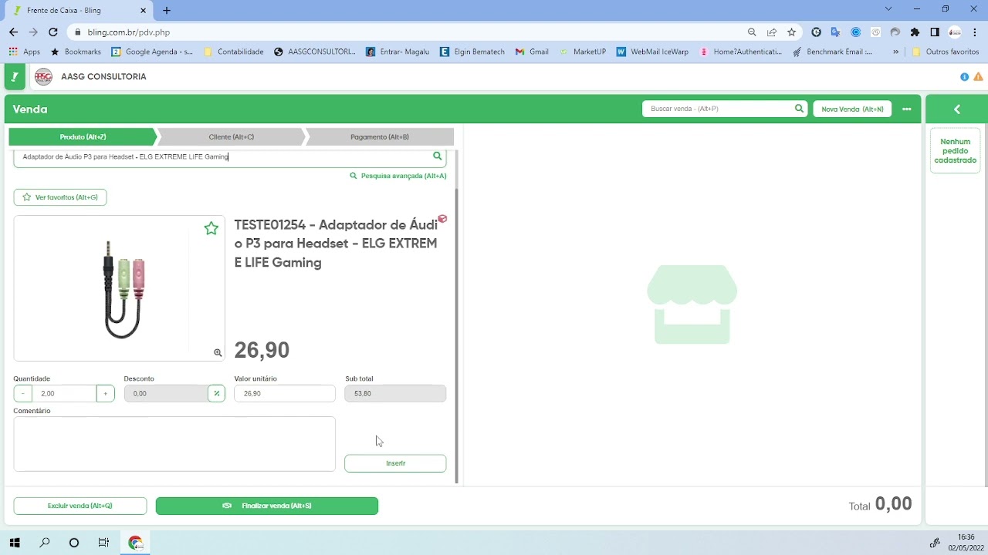Click the browser zoom magnifier icon
Viewport: 988px width, 555px height.
click(x=752, y=32)
